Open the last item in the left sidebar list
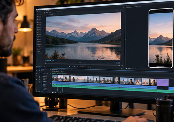Screen dimensions: 174x122 [x=39, y=53]
